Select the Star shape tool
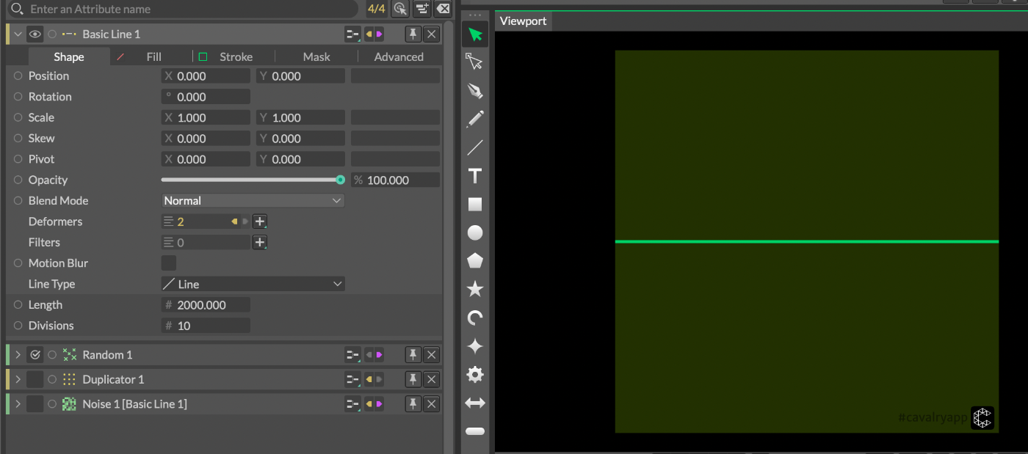Image resolution: width=1028 pixels, height=454 pixels. 475,289
